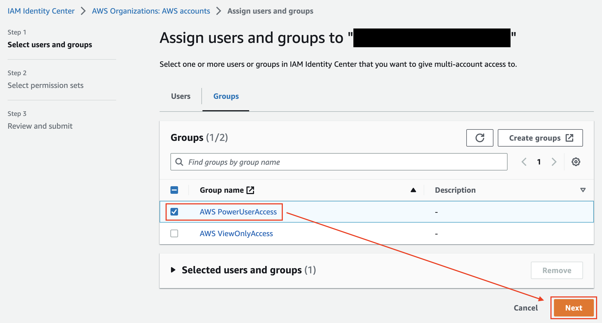
Task: Click the refresh groups icon button
Action: (480, 138)
